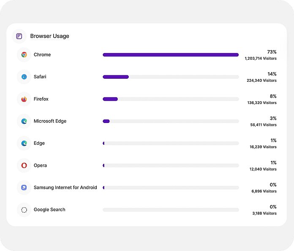Click the Browser Usage panel icon
This screenshot has height=251, width=294.
[x=19, y=36]
